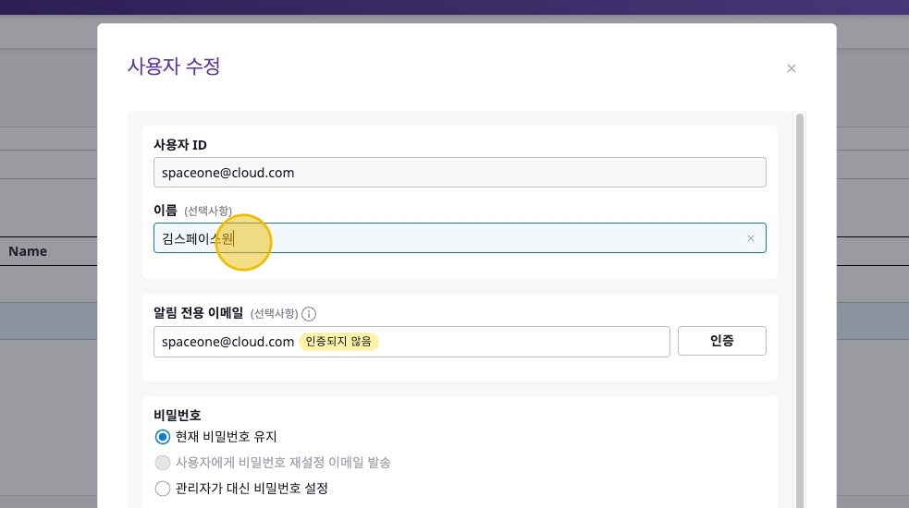
Task: Choose 관리자가 대신 비밀번호 설정 radio option
Action: (163, 489)
